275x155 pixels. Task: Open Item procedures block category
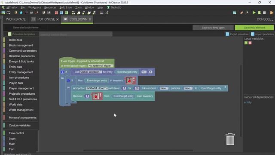[x=19, y=77]
